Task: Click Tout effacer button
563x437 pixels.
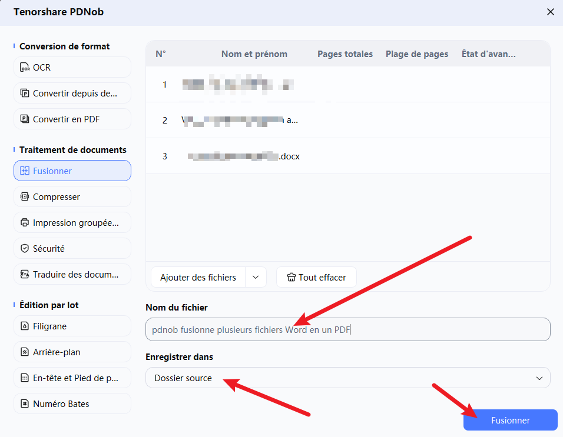Action: point(316,277)
